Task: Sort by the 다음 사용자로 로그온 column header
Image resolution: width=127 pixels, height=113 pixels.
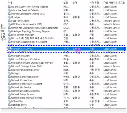Action: pos(114,3)
